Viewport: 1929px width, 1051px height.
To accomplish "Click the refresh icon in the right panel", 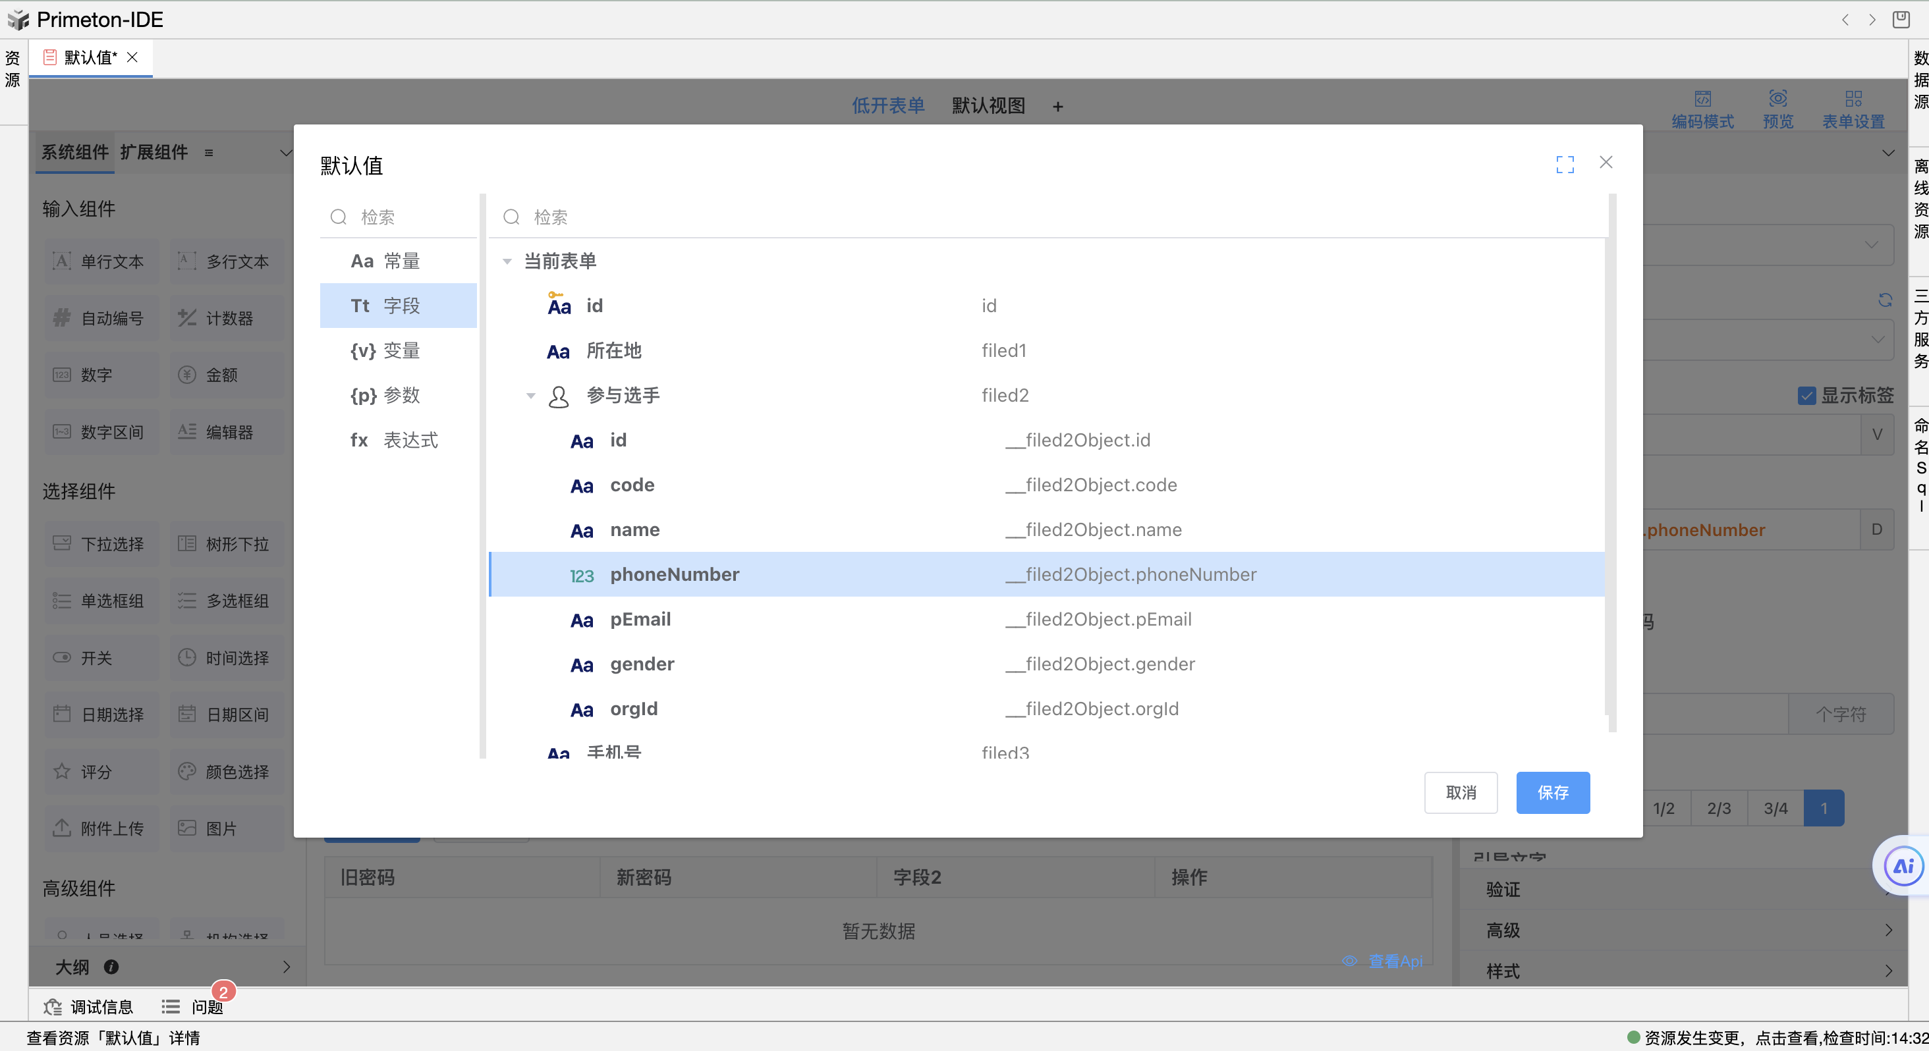I will (1885, 300).
